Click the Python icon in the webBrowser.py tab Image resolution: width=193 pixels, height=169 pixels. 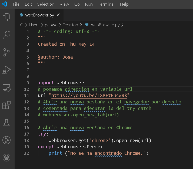(x=21, y=15)
